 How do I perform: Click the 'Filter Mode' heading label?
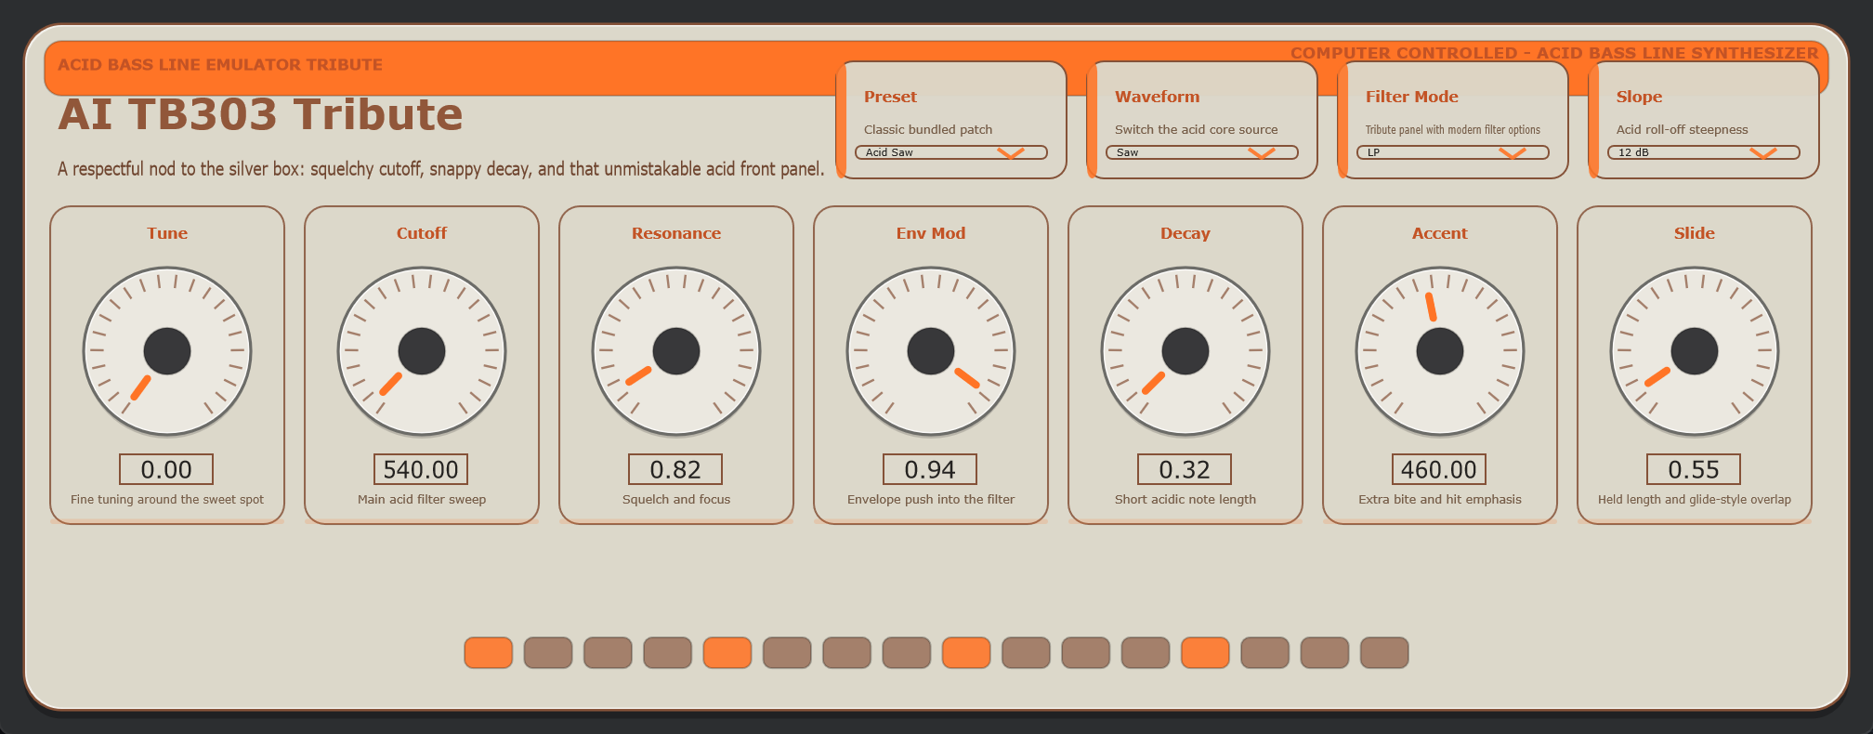click(x=1411, y=97)
